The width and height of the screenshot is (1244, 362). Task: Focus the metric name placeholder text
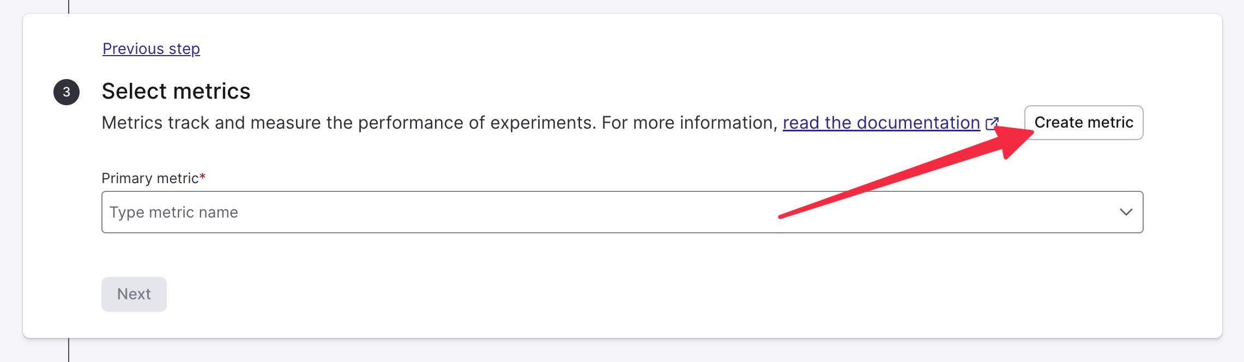[x=174, y=212]
